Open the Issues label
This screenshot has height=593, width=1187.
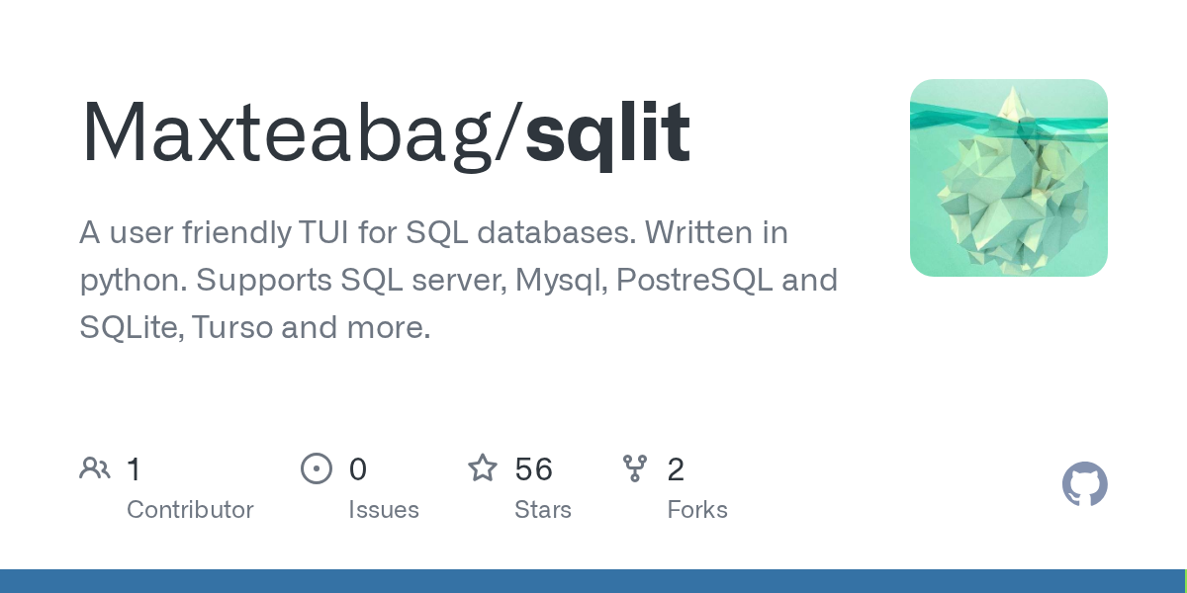tap(384, 510)
